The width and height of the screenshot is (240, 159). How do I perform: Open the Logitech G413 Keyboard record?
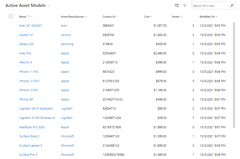pyautogui.click(x=36, y=108)
